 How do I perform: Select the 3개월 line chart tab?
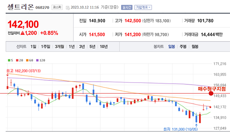[x=59, y=47]
